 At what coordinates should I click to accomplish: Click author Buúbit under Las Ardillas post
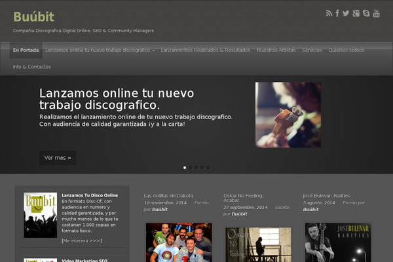click(160, 210)
